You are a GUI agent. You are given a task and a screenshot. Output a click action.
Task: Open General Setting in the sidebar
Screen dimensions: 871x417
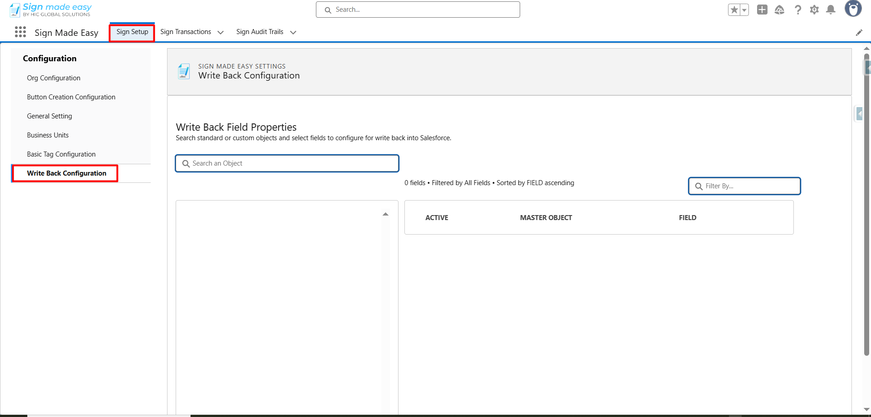[x=49, y=116]
